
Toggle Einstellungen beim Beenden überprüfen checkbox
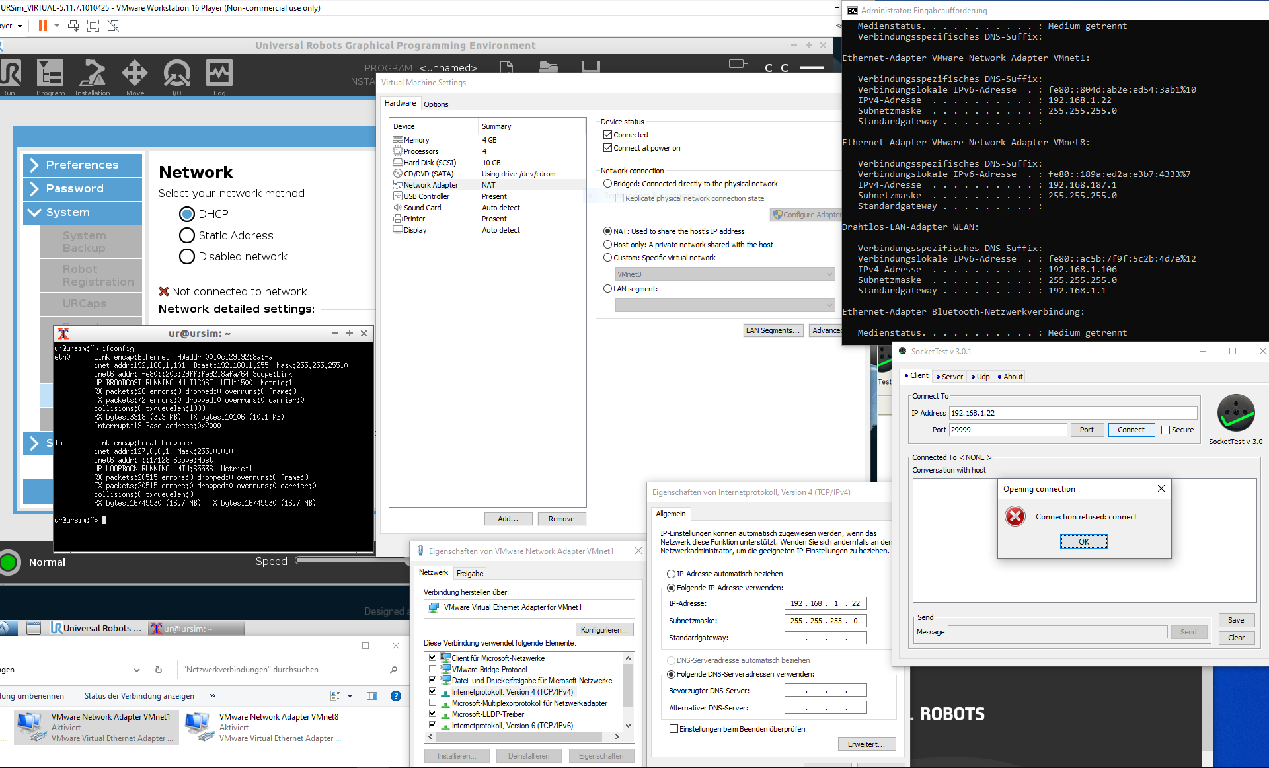click(x=673, y=729)
